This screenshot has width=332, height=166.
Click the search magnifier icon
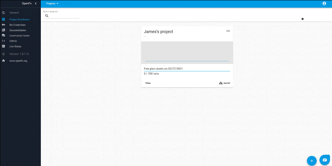tap(47, 16)
